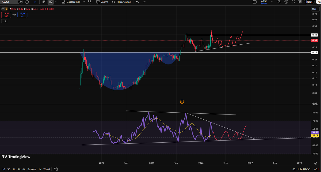Click the redo arrow
321x172 pixels.
[144, 2]
